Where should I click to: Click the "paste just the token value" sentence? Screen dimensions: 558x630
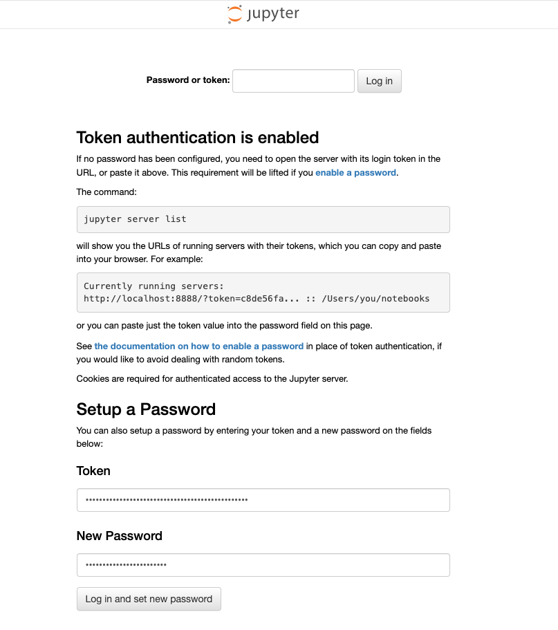tap(225, 326)
